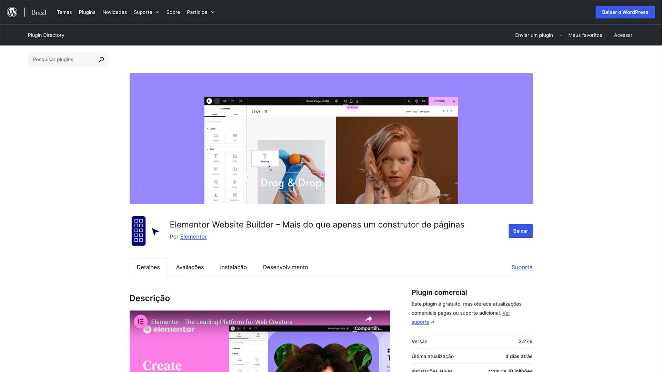The width and height of the screenshot is (662, 372).
Task: Open the Plugins menu item
Action: [x=87, y=12]
